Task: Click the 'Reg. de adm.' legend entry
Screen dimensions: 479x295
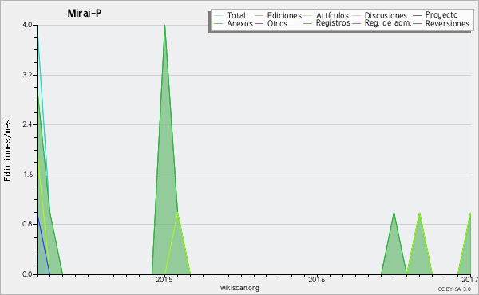Action: pyautogui.click(x=388, y=23)
